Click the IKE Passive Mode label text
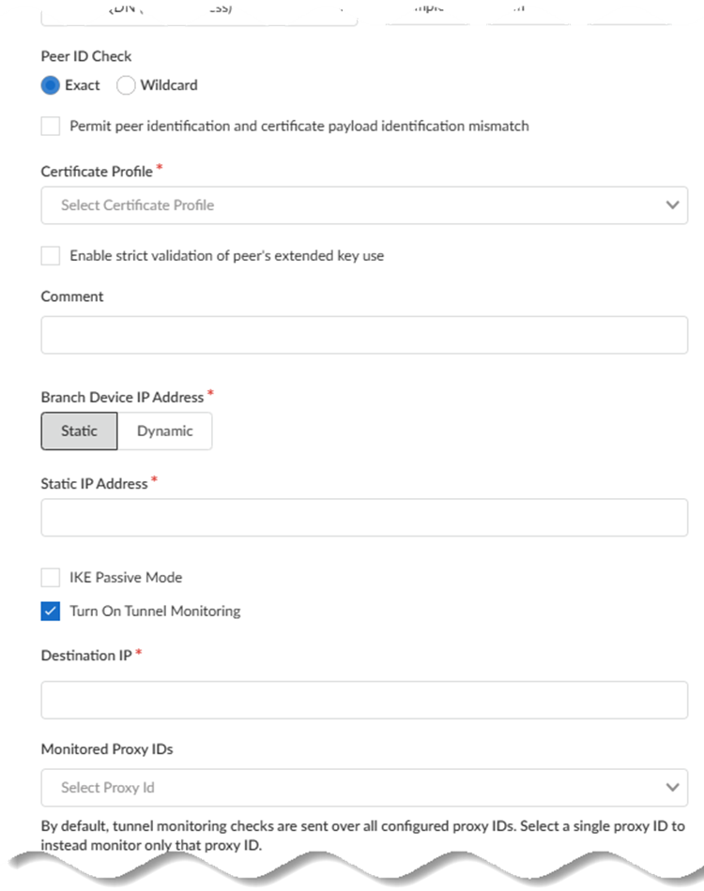Image resolution: width=704 pixels, height=891 pixels. click(126, 578)
